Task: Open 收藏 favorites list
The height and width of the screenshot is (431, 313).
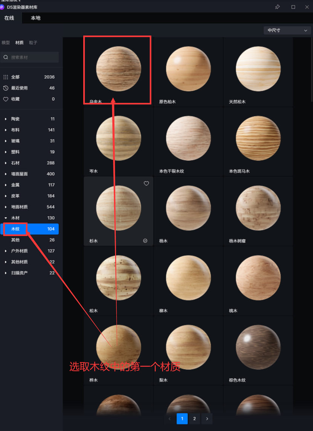Action: point(29,99)
